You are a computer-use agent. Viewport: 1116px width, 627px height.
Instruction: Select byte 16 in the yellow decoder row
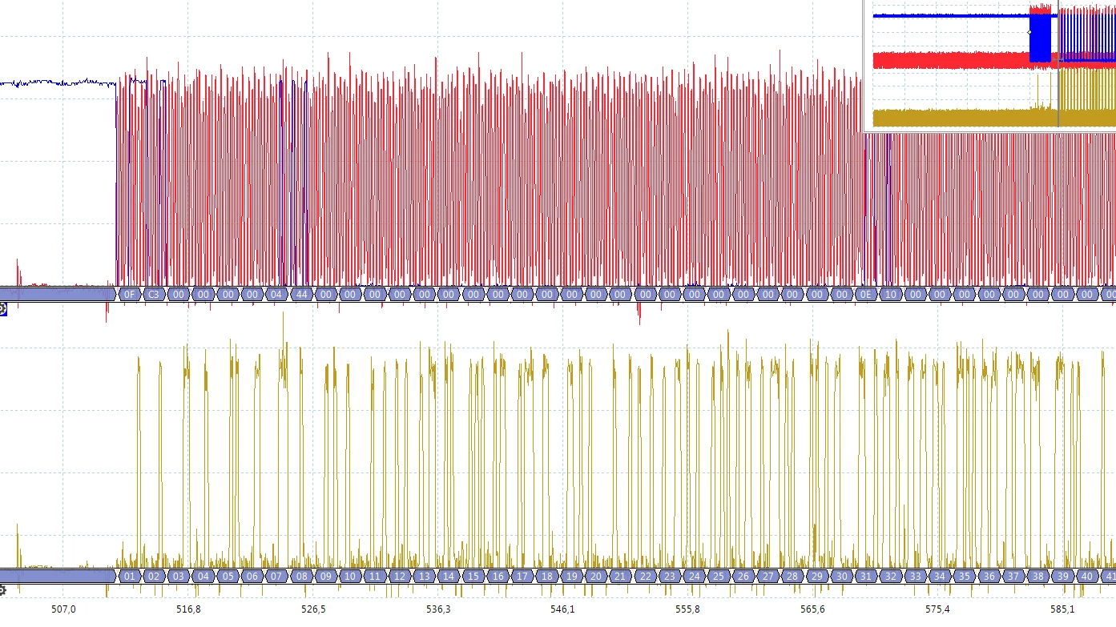(498, 576)
